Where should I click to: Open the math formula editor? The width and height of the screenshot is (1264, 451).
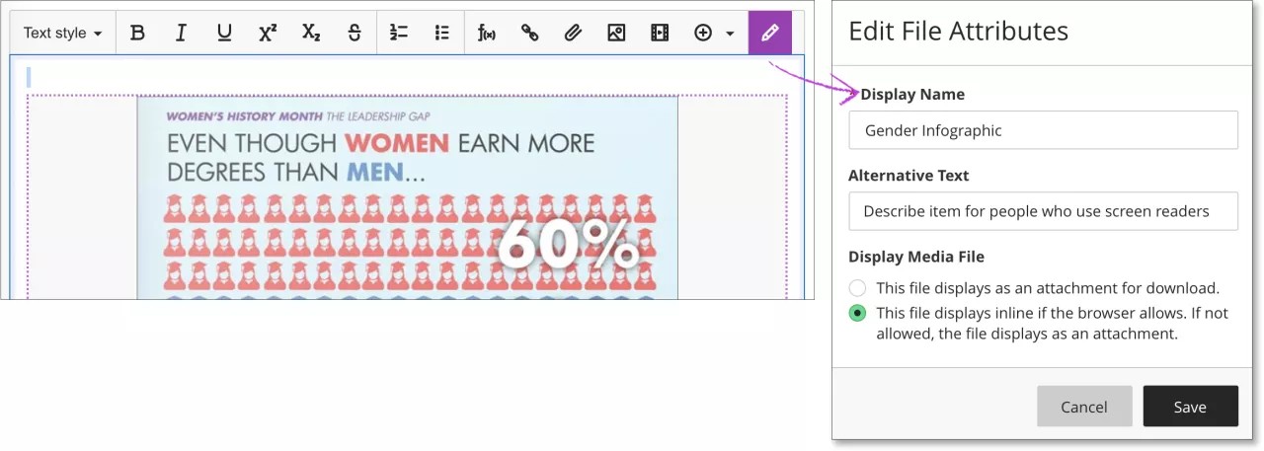tap(486, 33)
